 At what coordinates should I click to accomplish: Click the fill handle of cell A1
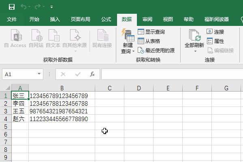(x=28, y=99)
